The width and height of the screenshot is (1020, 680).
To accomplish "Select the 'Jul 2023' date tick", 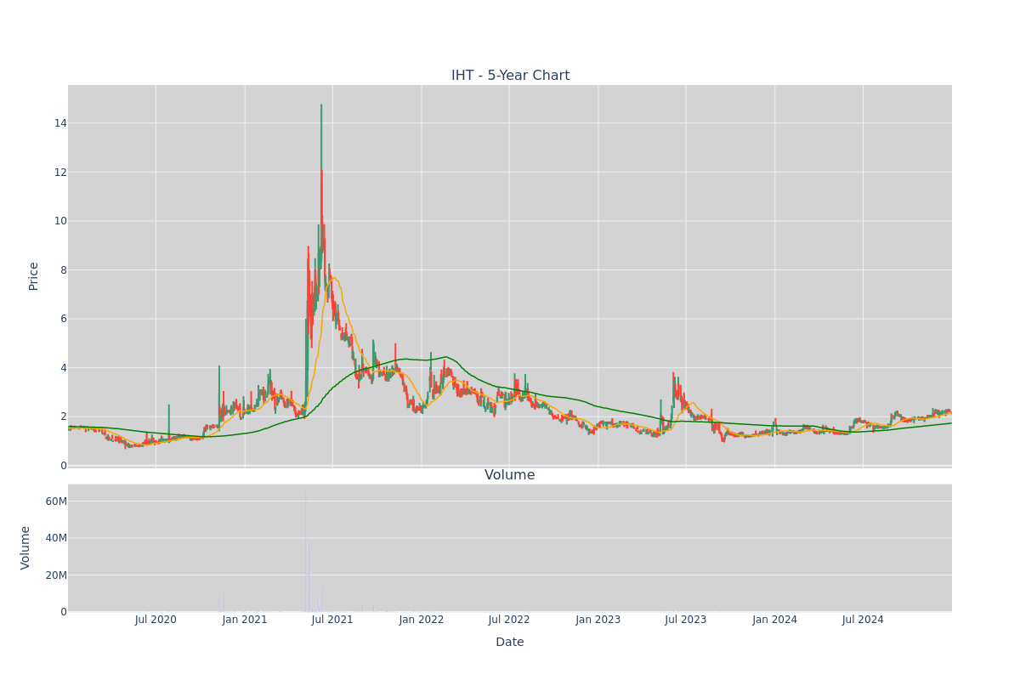I will point(686,620).
